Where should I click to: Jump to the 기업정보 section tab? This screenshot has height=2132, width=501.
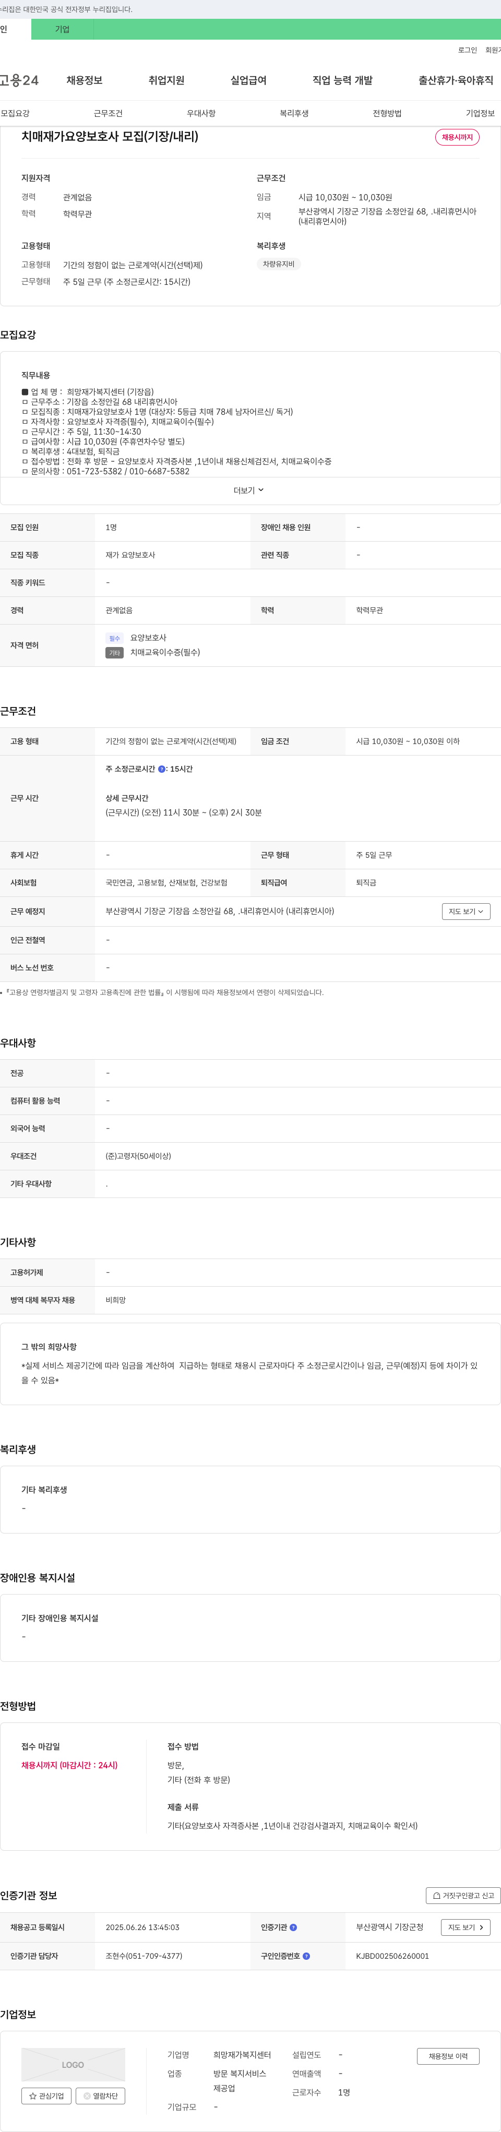pyautogui.click(x=480, y=113)
